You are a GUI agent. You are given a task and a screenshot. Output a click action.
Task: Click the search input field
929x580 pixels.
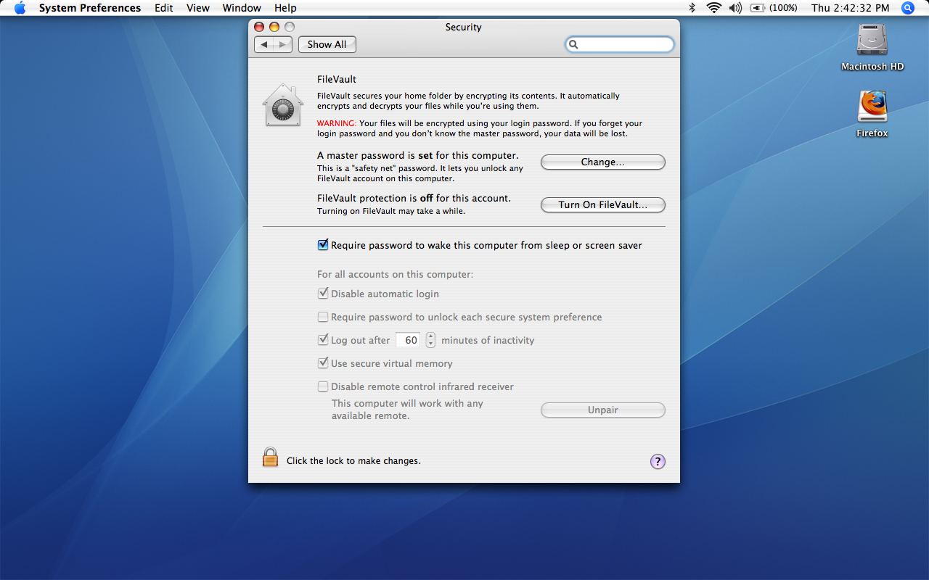620,45
